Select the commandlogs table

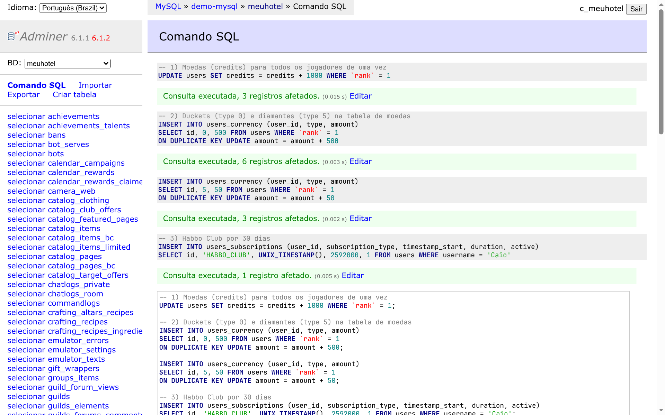[54, 303]
